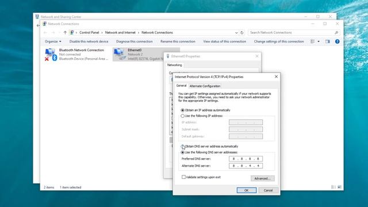The image size is (368, 207).
Task: Click the Up arrow in Network Connections
Action: pos(65,33)
